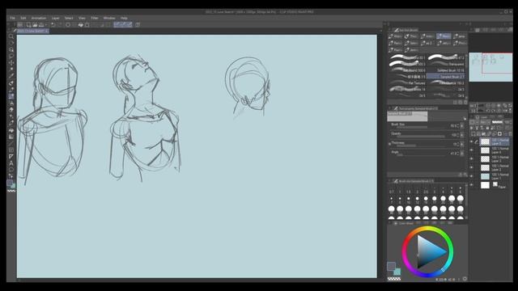The image size is (518, 291).
Task: Hide Layer 1 with its eye icon
Action: 471,176
